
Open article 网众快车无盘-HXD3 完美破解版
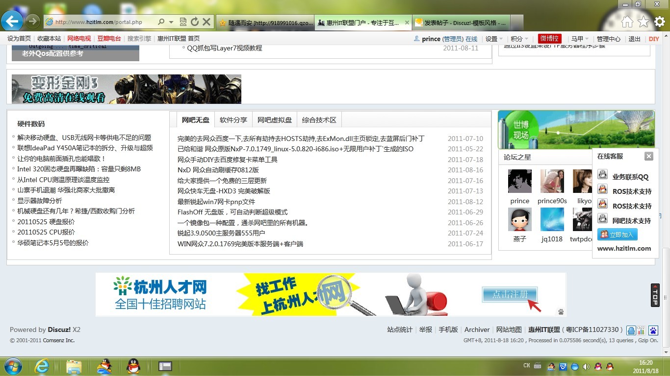(x=224, y=191)
